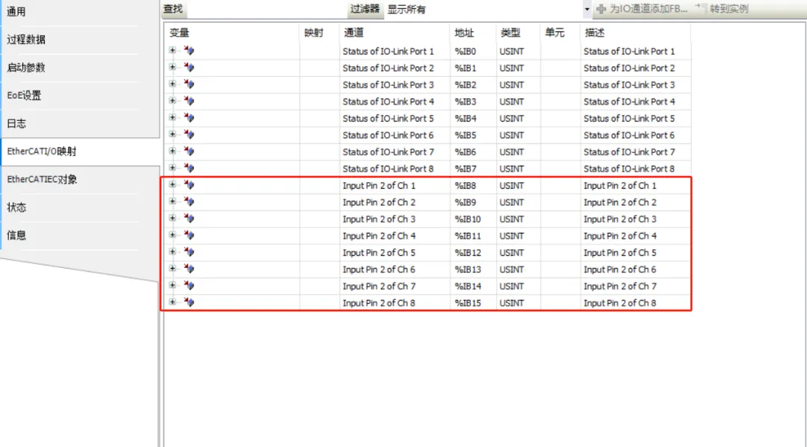Open the 过滤器 filter dropdown arrow
This screenshot has width=807, height=447.
click(587, 10)
